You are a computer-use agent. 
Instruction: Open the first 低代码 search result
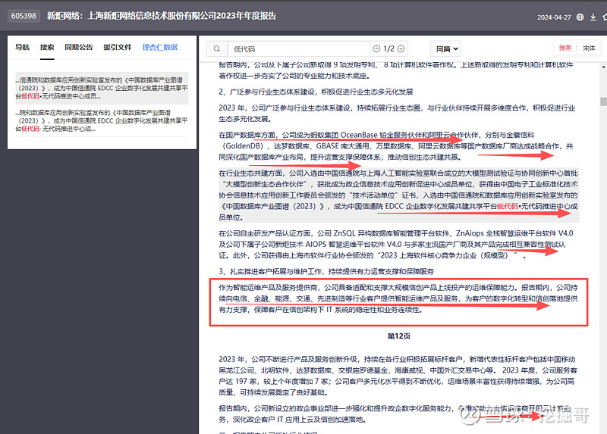(x=102, y=88)
